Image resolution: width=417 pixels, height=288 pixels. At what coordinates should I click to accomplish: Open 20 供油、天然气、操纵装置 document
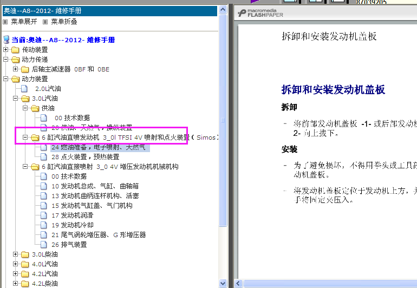coord(92,128)
